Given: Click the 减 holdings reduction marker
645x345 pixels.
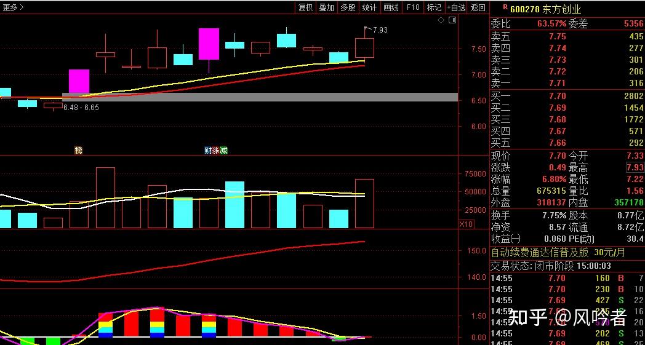Looking at the screenshot, I should (223, 150).
